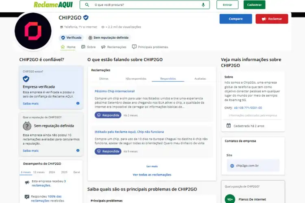The width and height of the screenshot is (305, 203).
Task: Click the arrow icon in the reputation card
Action: (78, 150)
